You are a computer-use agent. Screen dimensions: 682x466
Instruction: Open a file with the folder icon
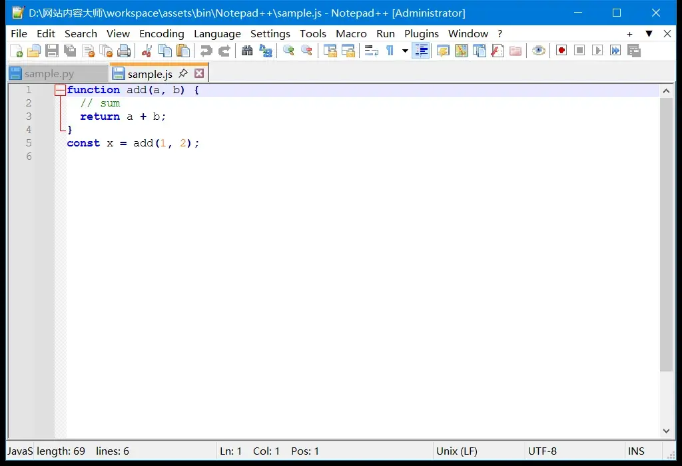click(34, 51)
